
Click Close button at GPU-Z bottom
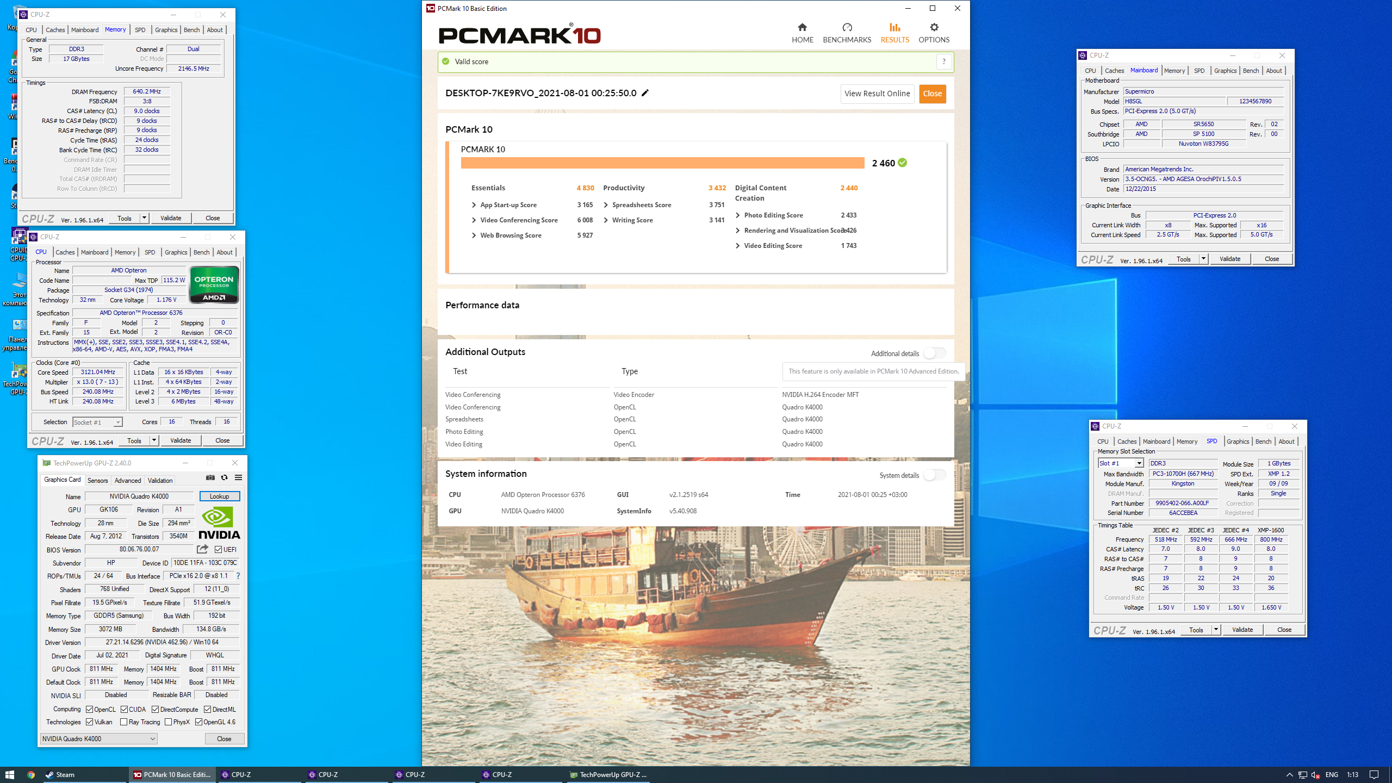[x=224, y=738]
